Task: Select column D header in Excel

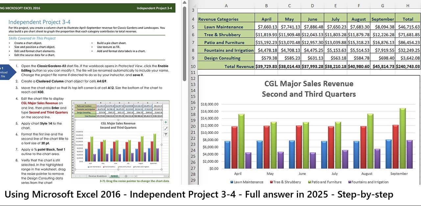Action: tap(312, 6)
